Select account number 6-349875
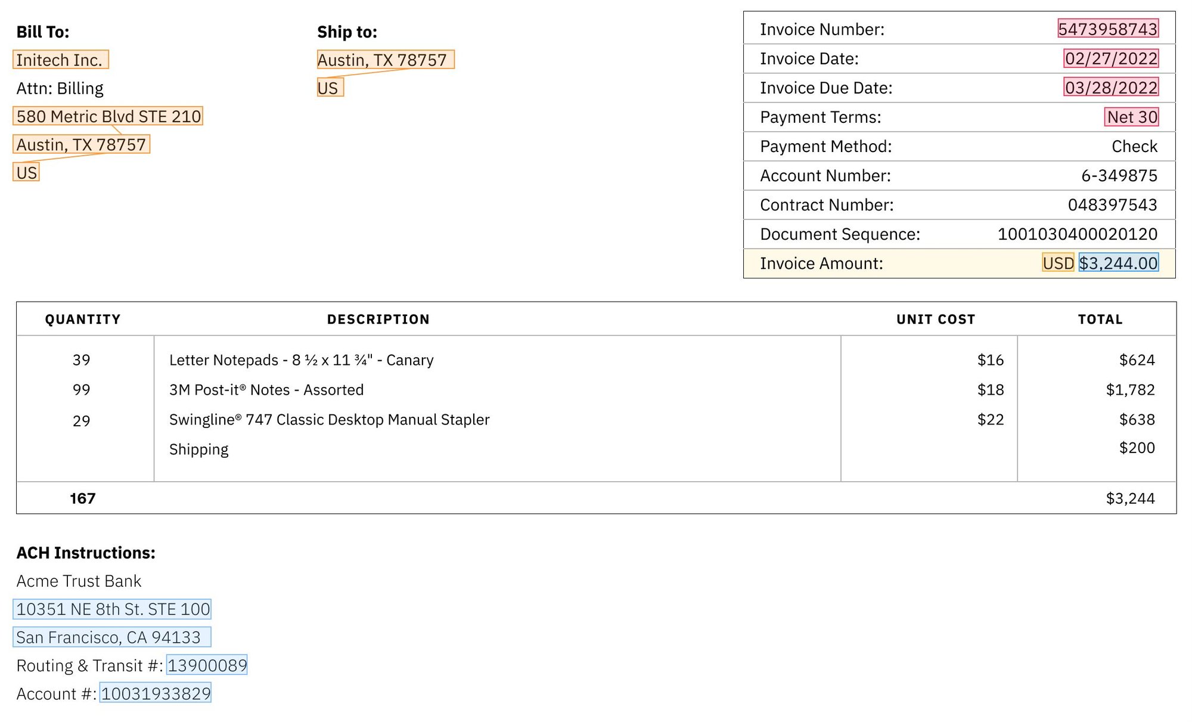 coord(1119,175)
